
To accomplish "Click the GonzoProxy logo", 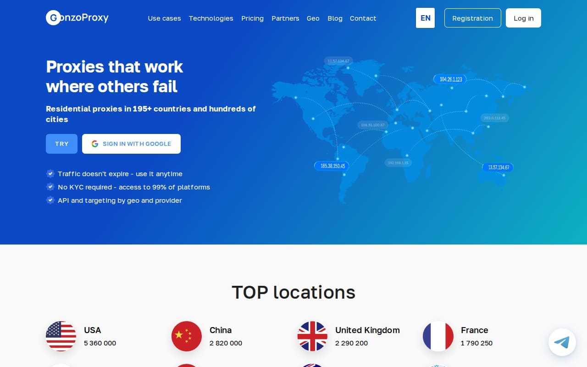I will tap(77, 18).
